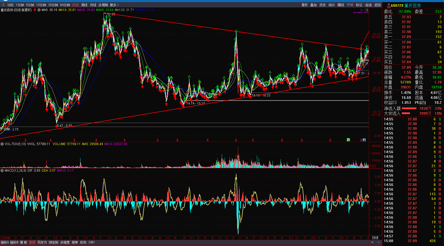Select 机构 indicator option
The image size is (444, 246).
tap(83, 242)
